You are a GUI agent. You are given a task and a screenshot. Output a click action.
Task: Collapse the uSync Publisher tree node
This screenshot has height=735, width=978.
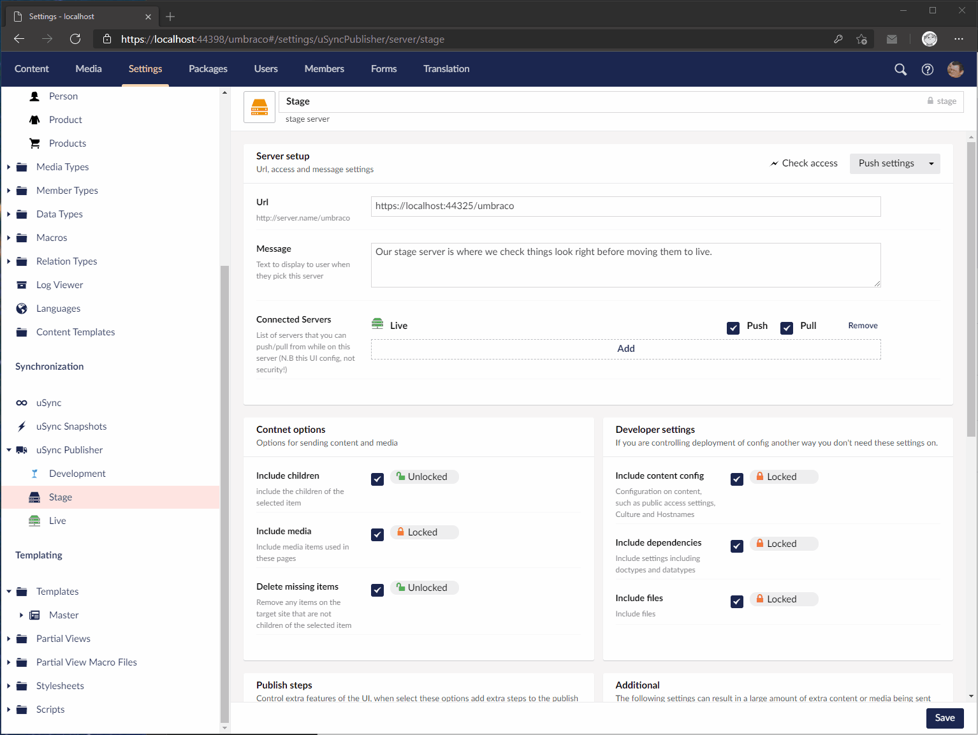[x=9, y=450]
